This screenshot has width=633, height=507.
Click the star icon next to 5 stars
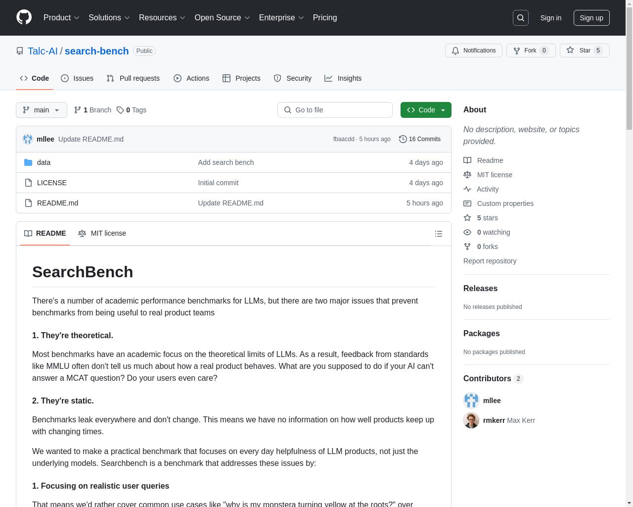467,218
